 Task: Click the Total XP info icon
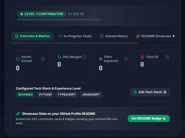point(167,57)
